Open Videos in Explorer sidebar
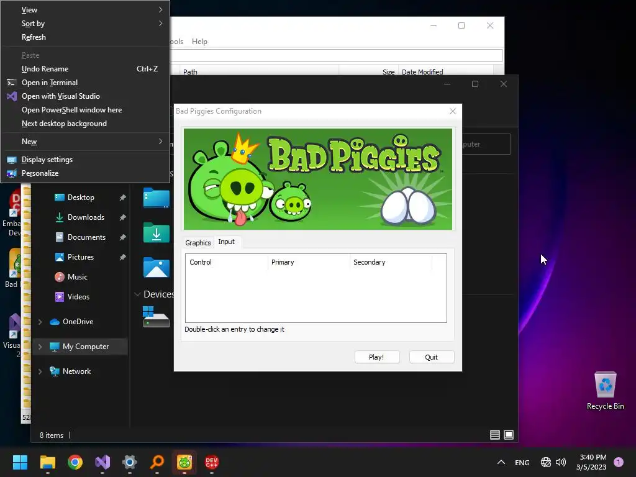This screenshot has width=636, height=477. click(x=78, y=297)
